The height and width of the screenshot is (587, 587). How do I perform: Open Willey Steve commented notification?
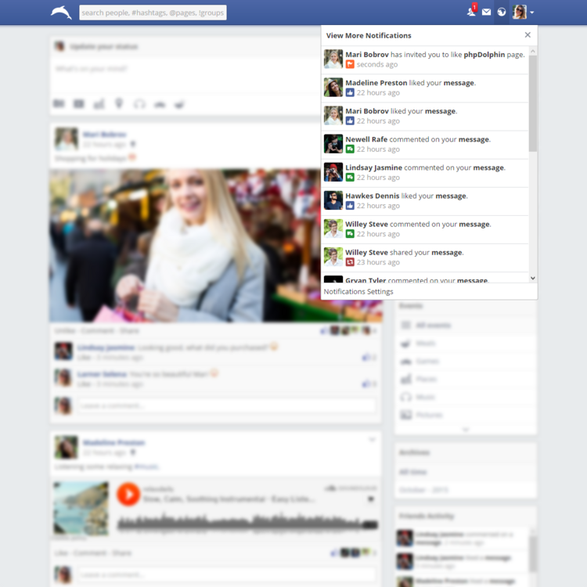pos(425,229)
